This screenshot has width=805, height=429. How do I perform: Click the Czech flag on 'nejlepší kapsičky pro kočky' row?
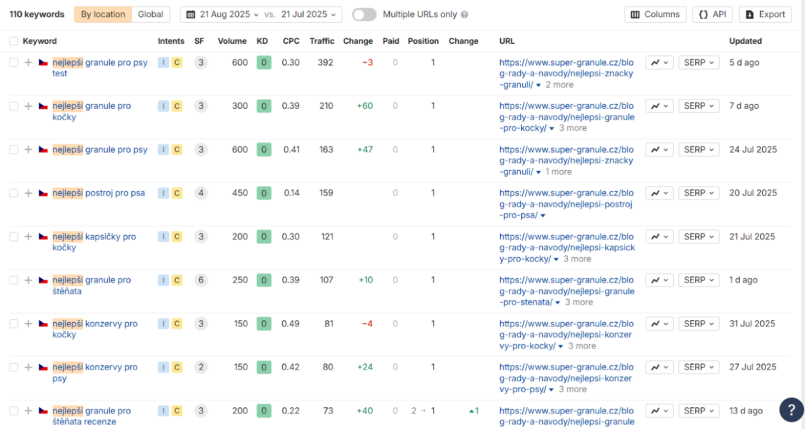43,237
